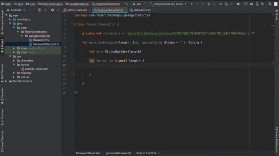The height and width of the screenshot is (156, 279).
Task: Open Project panel gear settings
Action: [x=52, y=10]
